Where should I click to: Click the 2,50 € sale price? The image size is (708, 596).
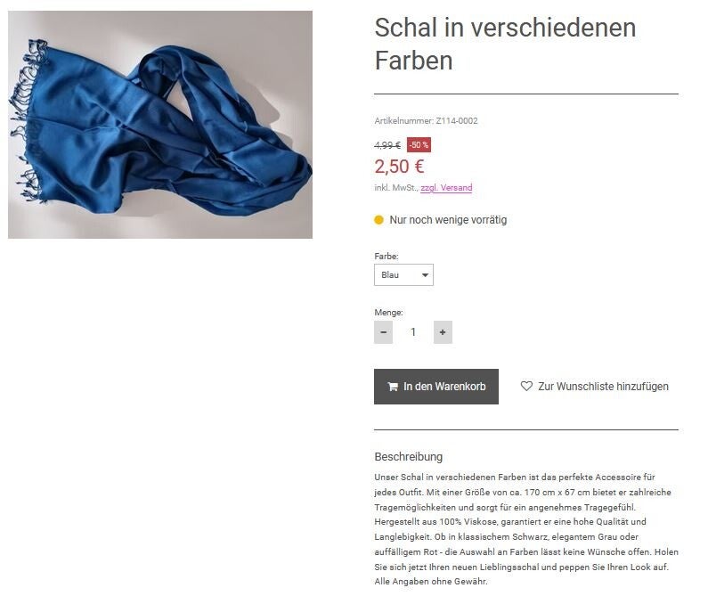coord(399,167)
